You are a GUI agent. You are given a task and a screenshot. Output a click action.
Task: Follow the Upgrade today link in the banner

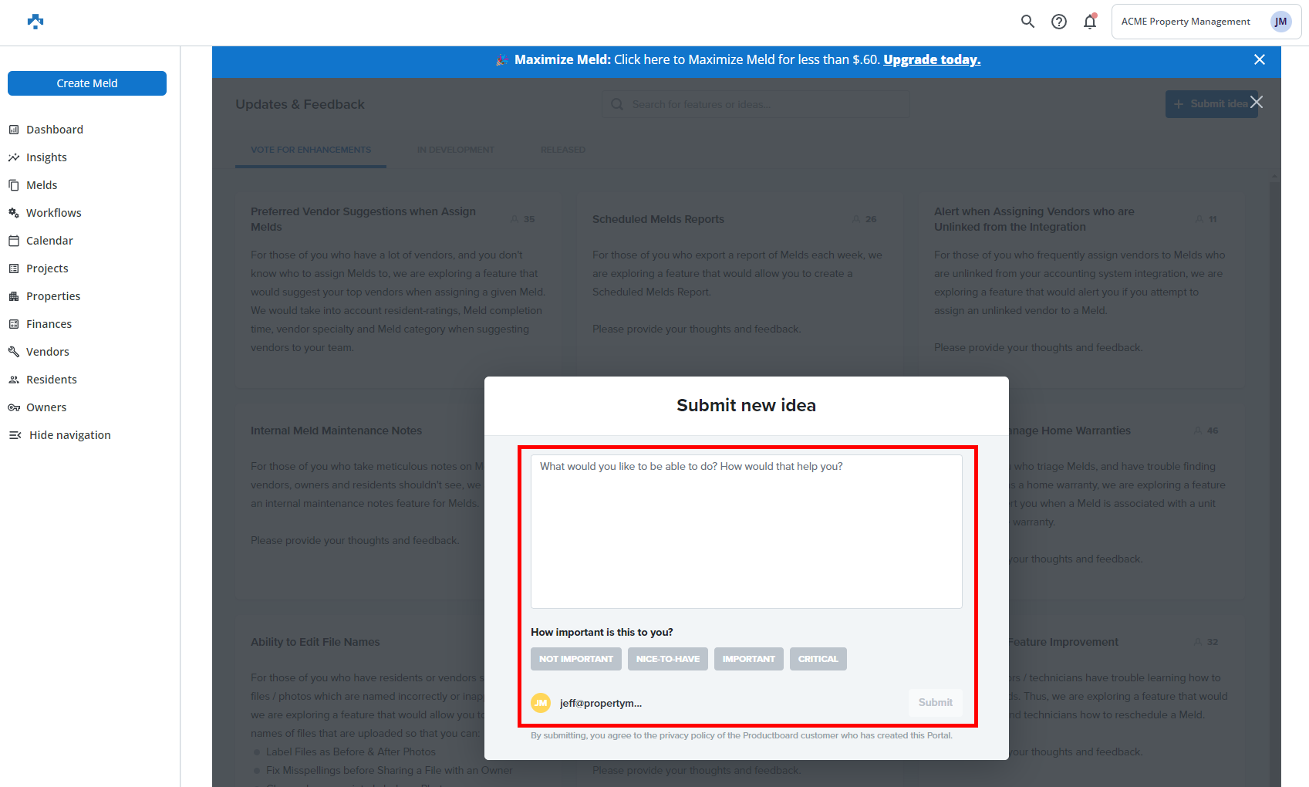tap(932, 59)
